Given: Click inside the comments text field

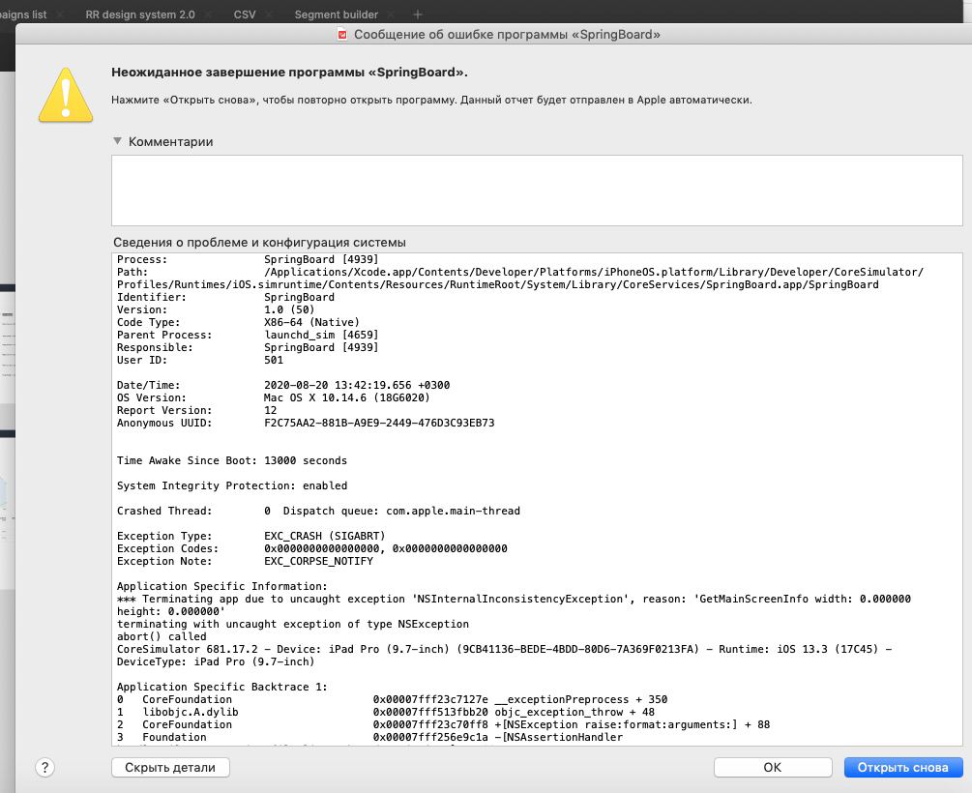Looking at the screenshot, I should 537,191.
